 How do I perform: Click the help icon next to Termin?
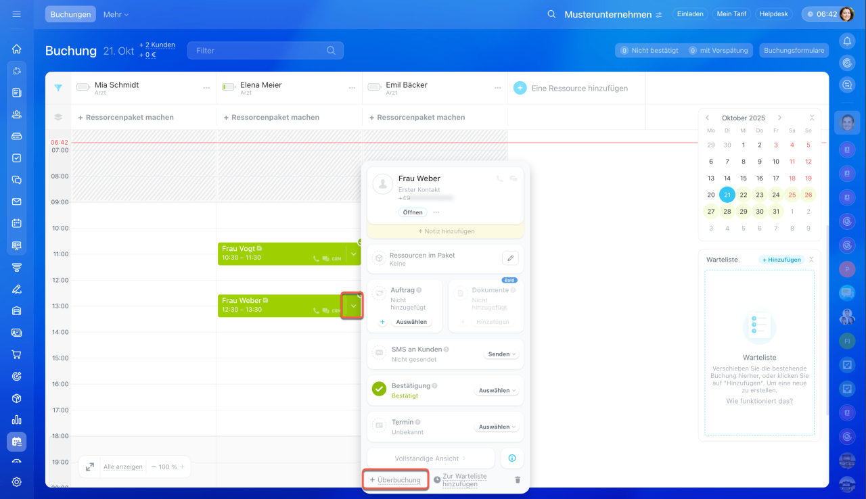(419, 422)
